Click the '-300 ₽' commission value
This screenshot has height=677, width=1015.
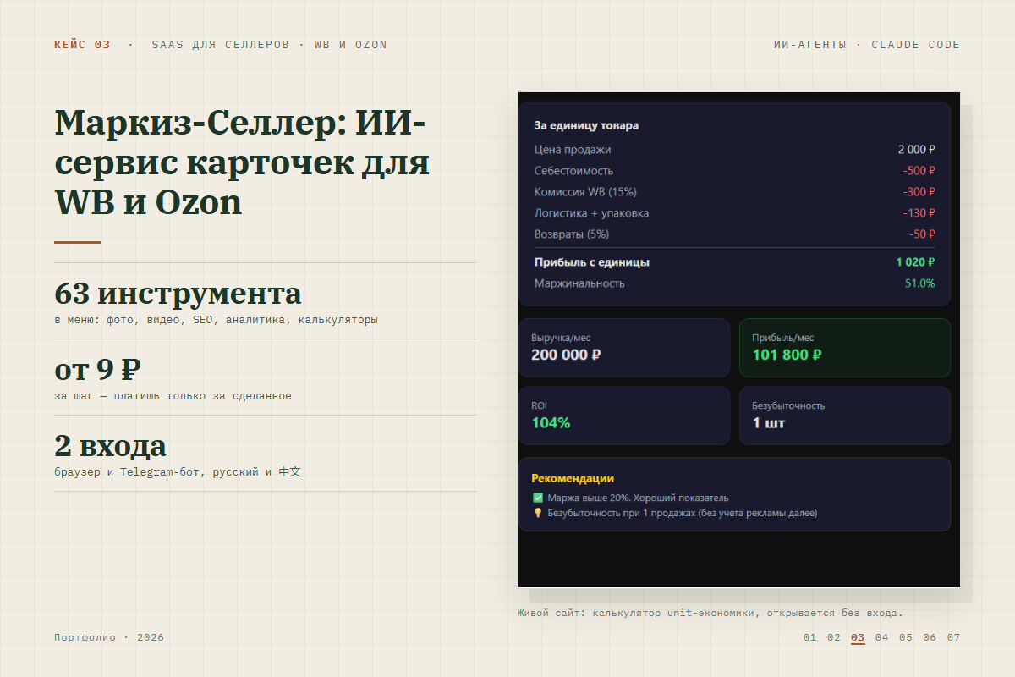click(919, 192)
